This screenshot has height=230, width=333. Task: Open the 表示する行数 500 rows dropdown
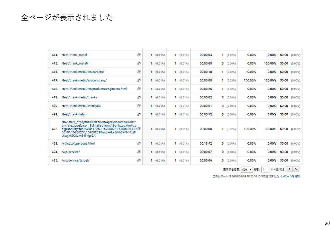click(x=247, y=170)
